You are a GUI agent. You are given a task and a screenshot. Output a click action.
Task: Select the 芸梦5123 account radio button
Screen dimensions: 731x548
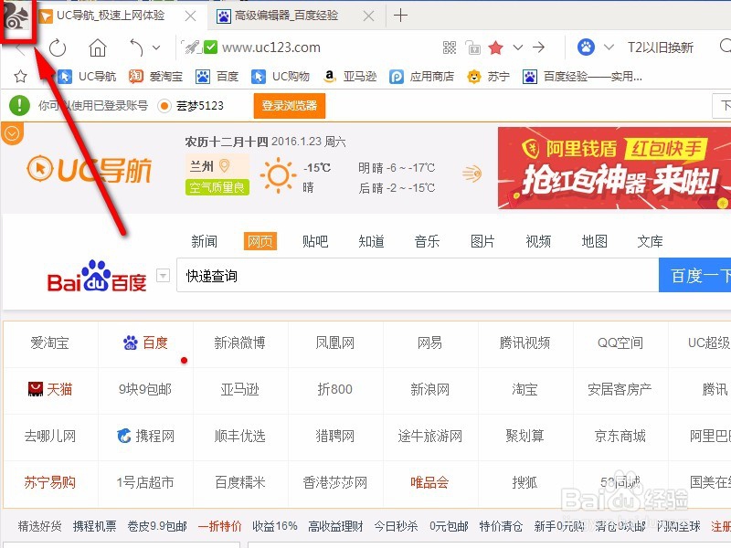click(x=164, y=106)
